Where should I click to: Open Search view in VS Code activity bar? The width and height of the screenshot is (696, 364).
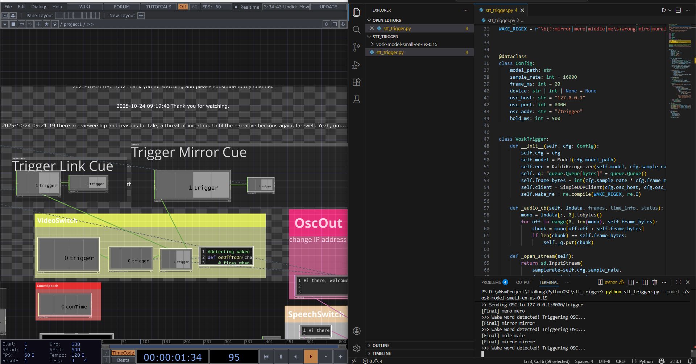coord(357,30)
